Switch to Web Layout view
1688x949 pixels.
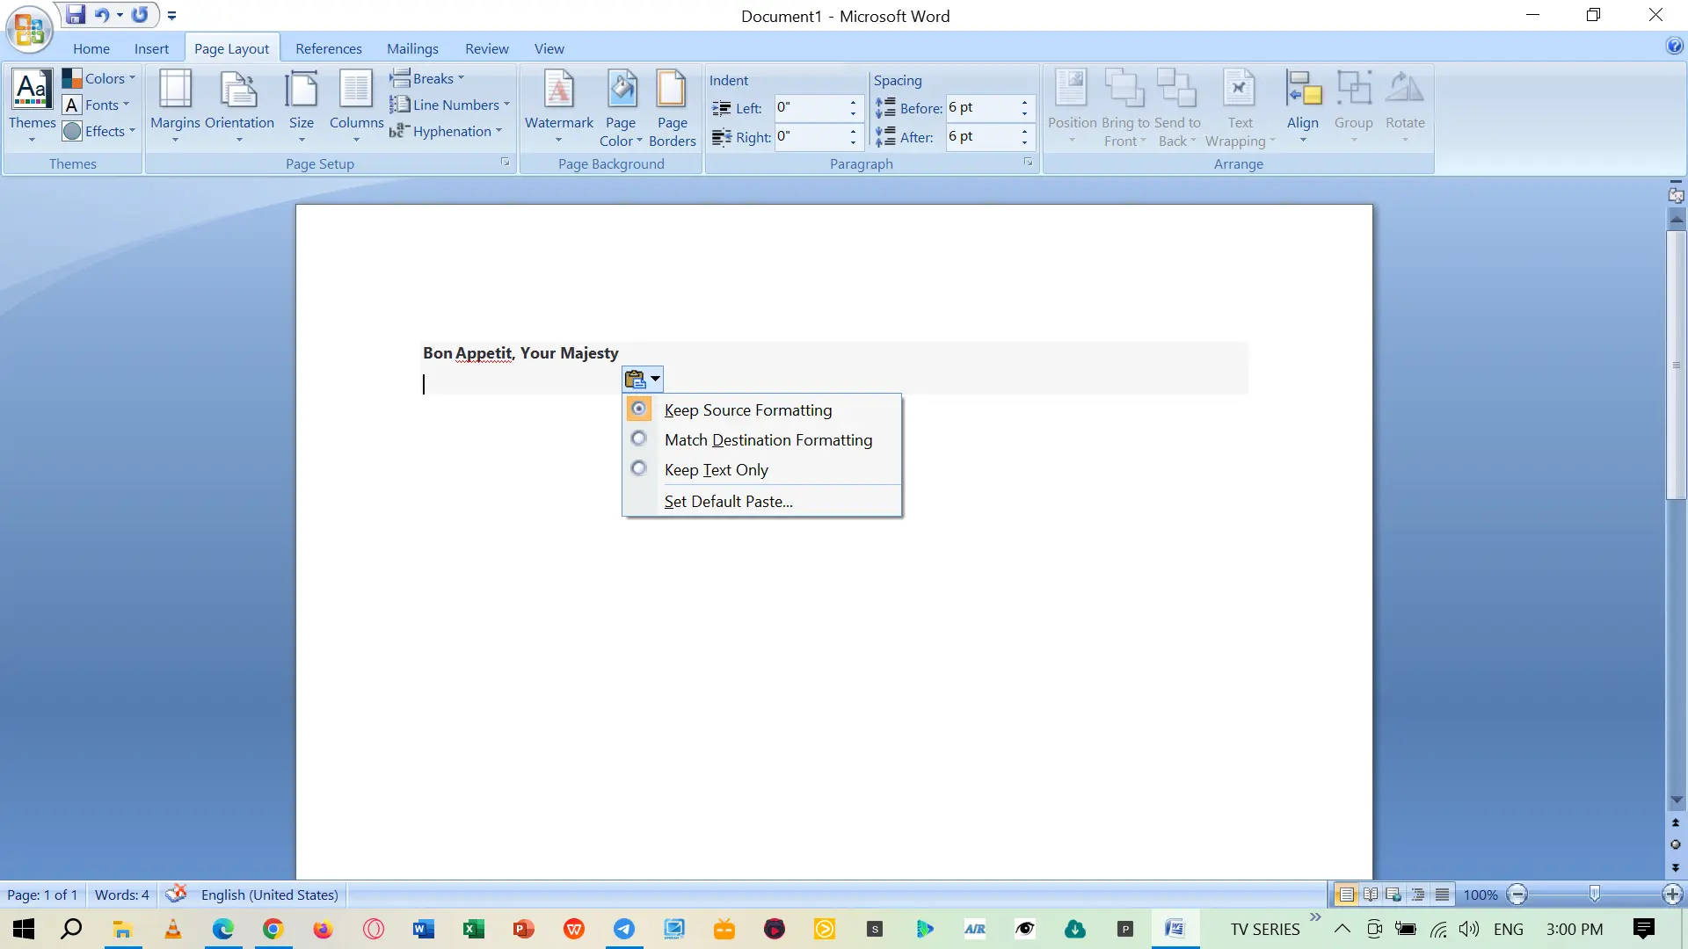tap(1393, 895)
